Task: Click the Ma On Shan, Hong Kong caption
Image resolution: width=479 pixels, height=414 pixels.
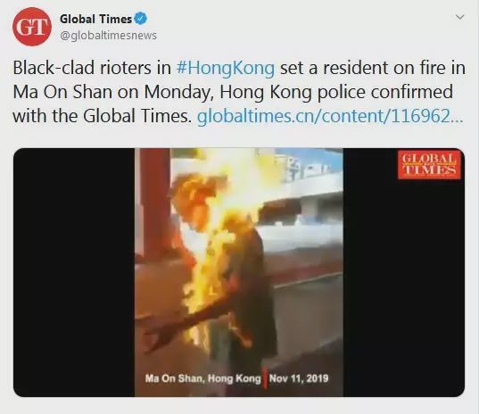Action: (203, 378)
